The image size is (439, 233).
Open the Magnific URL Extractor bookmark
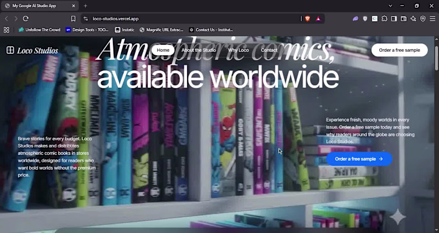point(161,30)
